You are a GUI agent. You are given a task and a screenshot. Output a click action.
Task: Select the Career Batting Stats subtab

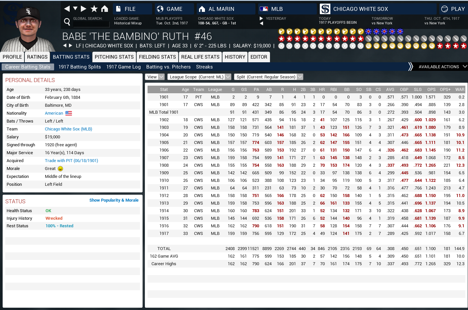click(x=28, y=67)
